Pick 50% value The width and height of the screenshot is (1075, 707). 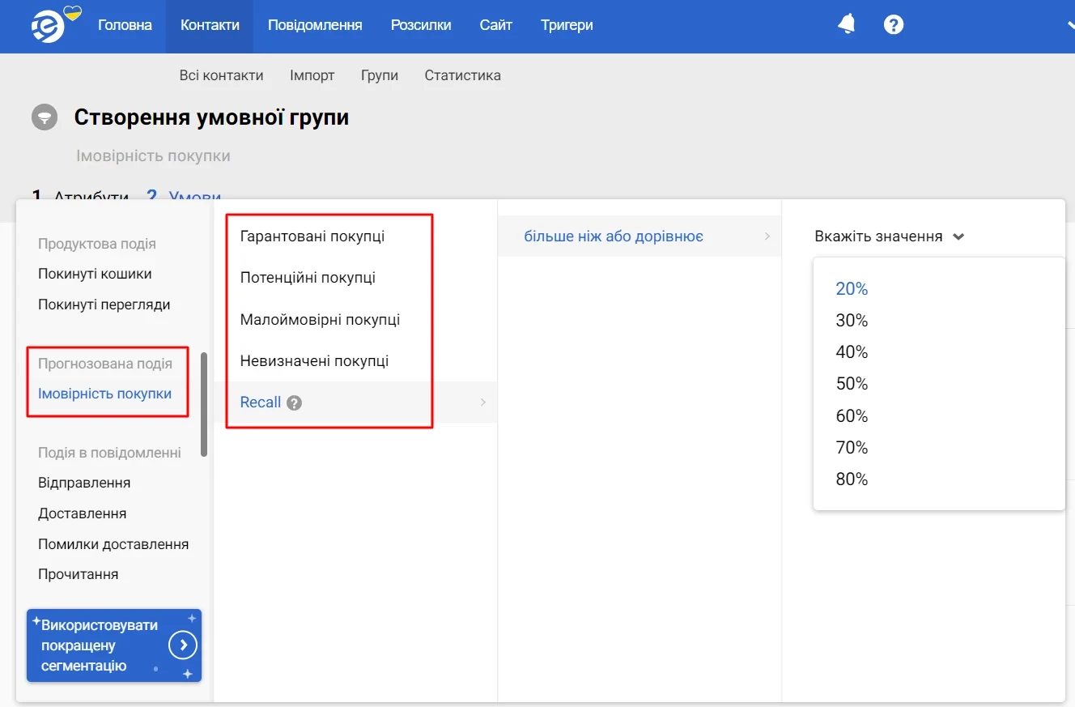pyautogui.click(x=852, y=384)
